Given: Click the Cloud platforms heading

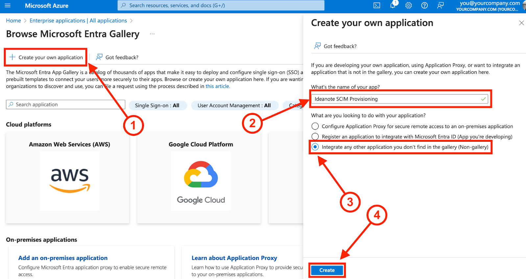Looking at the screenshot, I should (29, 124).
